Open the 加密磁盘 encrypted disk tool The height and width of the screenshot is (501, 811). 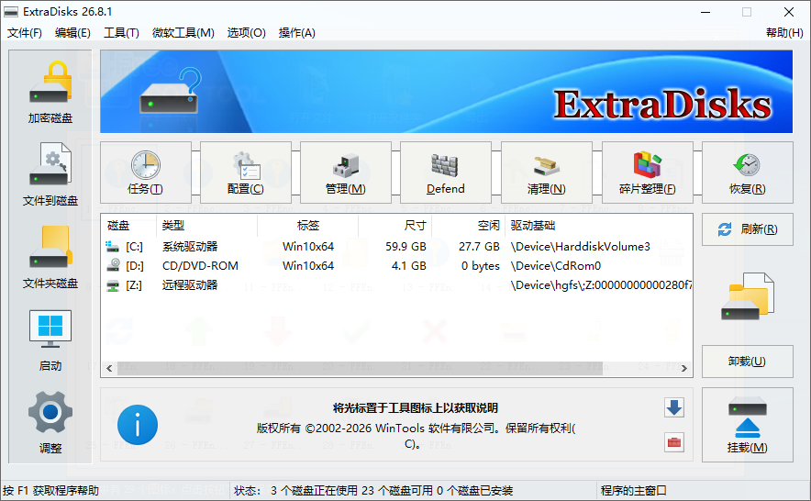(x=50, y=92)
